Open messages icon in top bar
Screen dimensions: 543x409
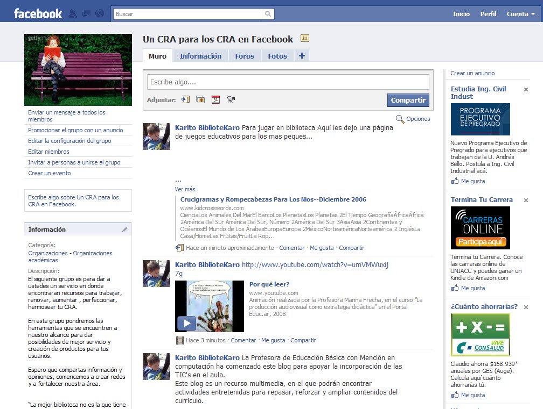[86, 14]
